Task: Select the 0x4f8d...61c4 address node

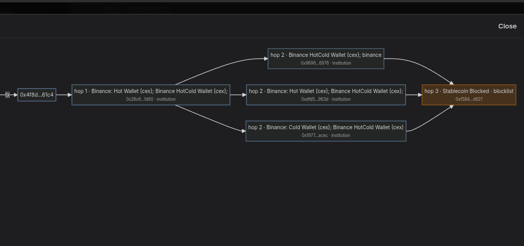Action: tap(37, 95)
